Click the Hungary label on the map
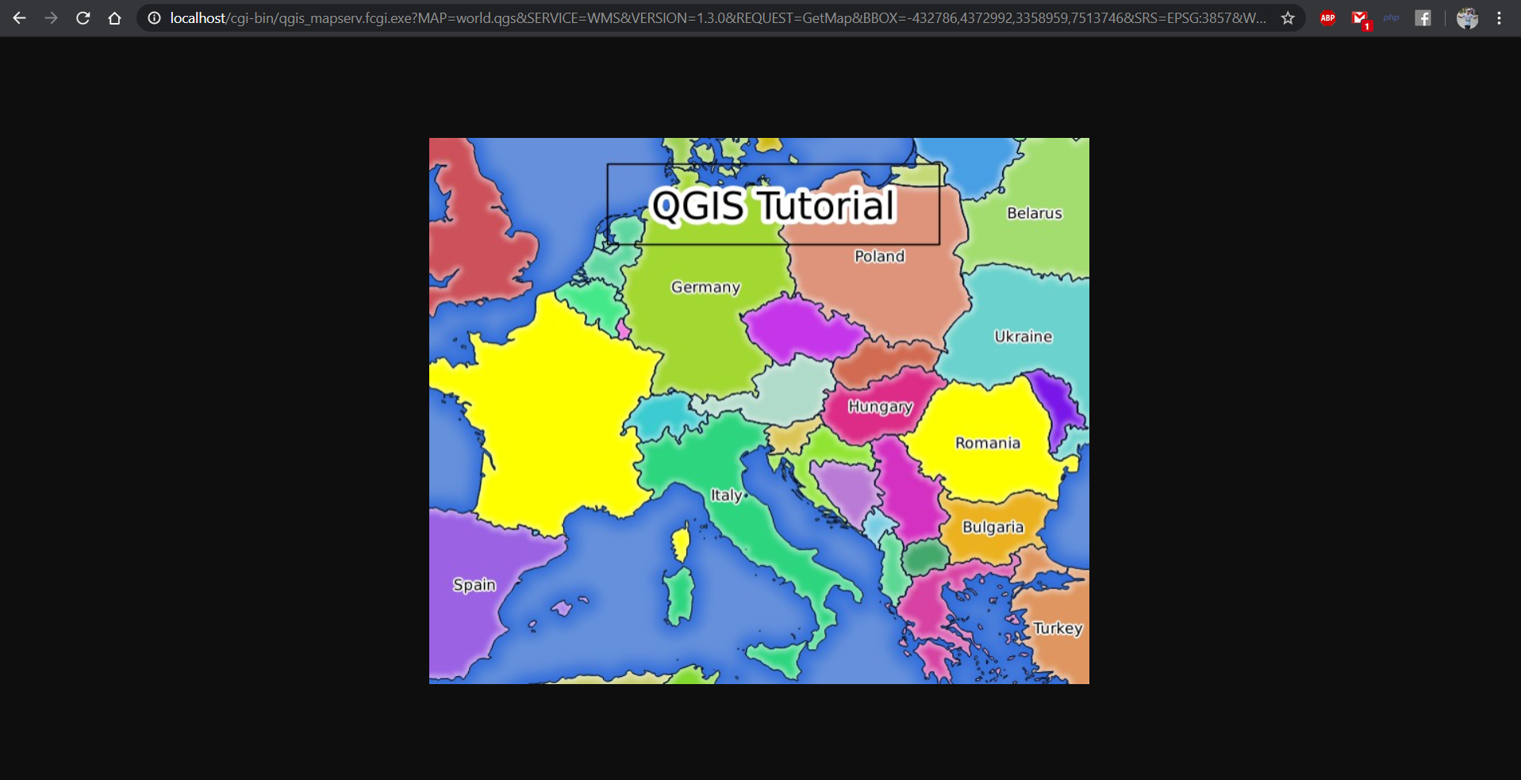 pos(880,407)
